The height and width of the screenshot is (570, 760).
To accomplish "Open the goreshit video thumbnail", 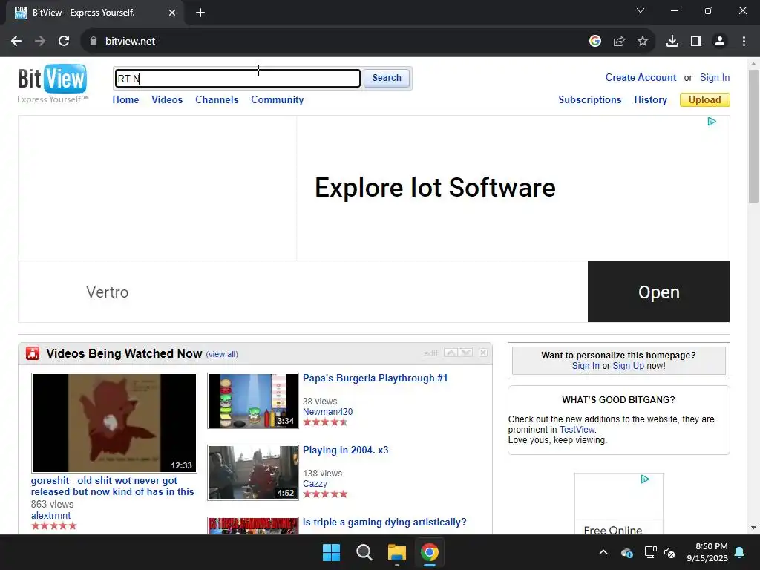I will click(x=114, y=422).
